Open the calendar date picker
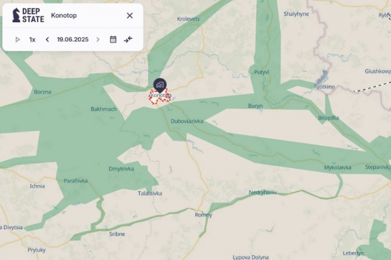 pos(113,40)
